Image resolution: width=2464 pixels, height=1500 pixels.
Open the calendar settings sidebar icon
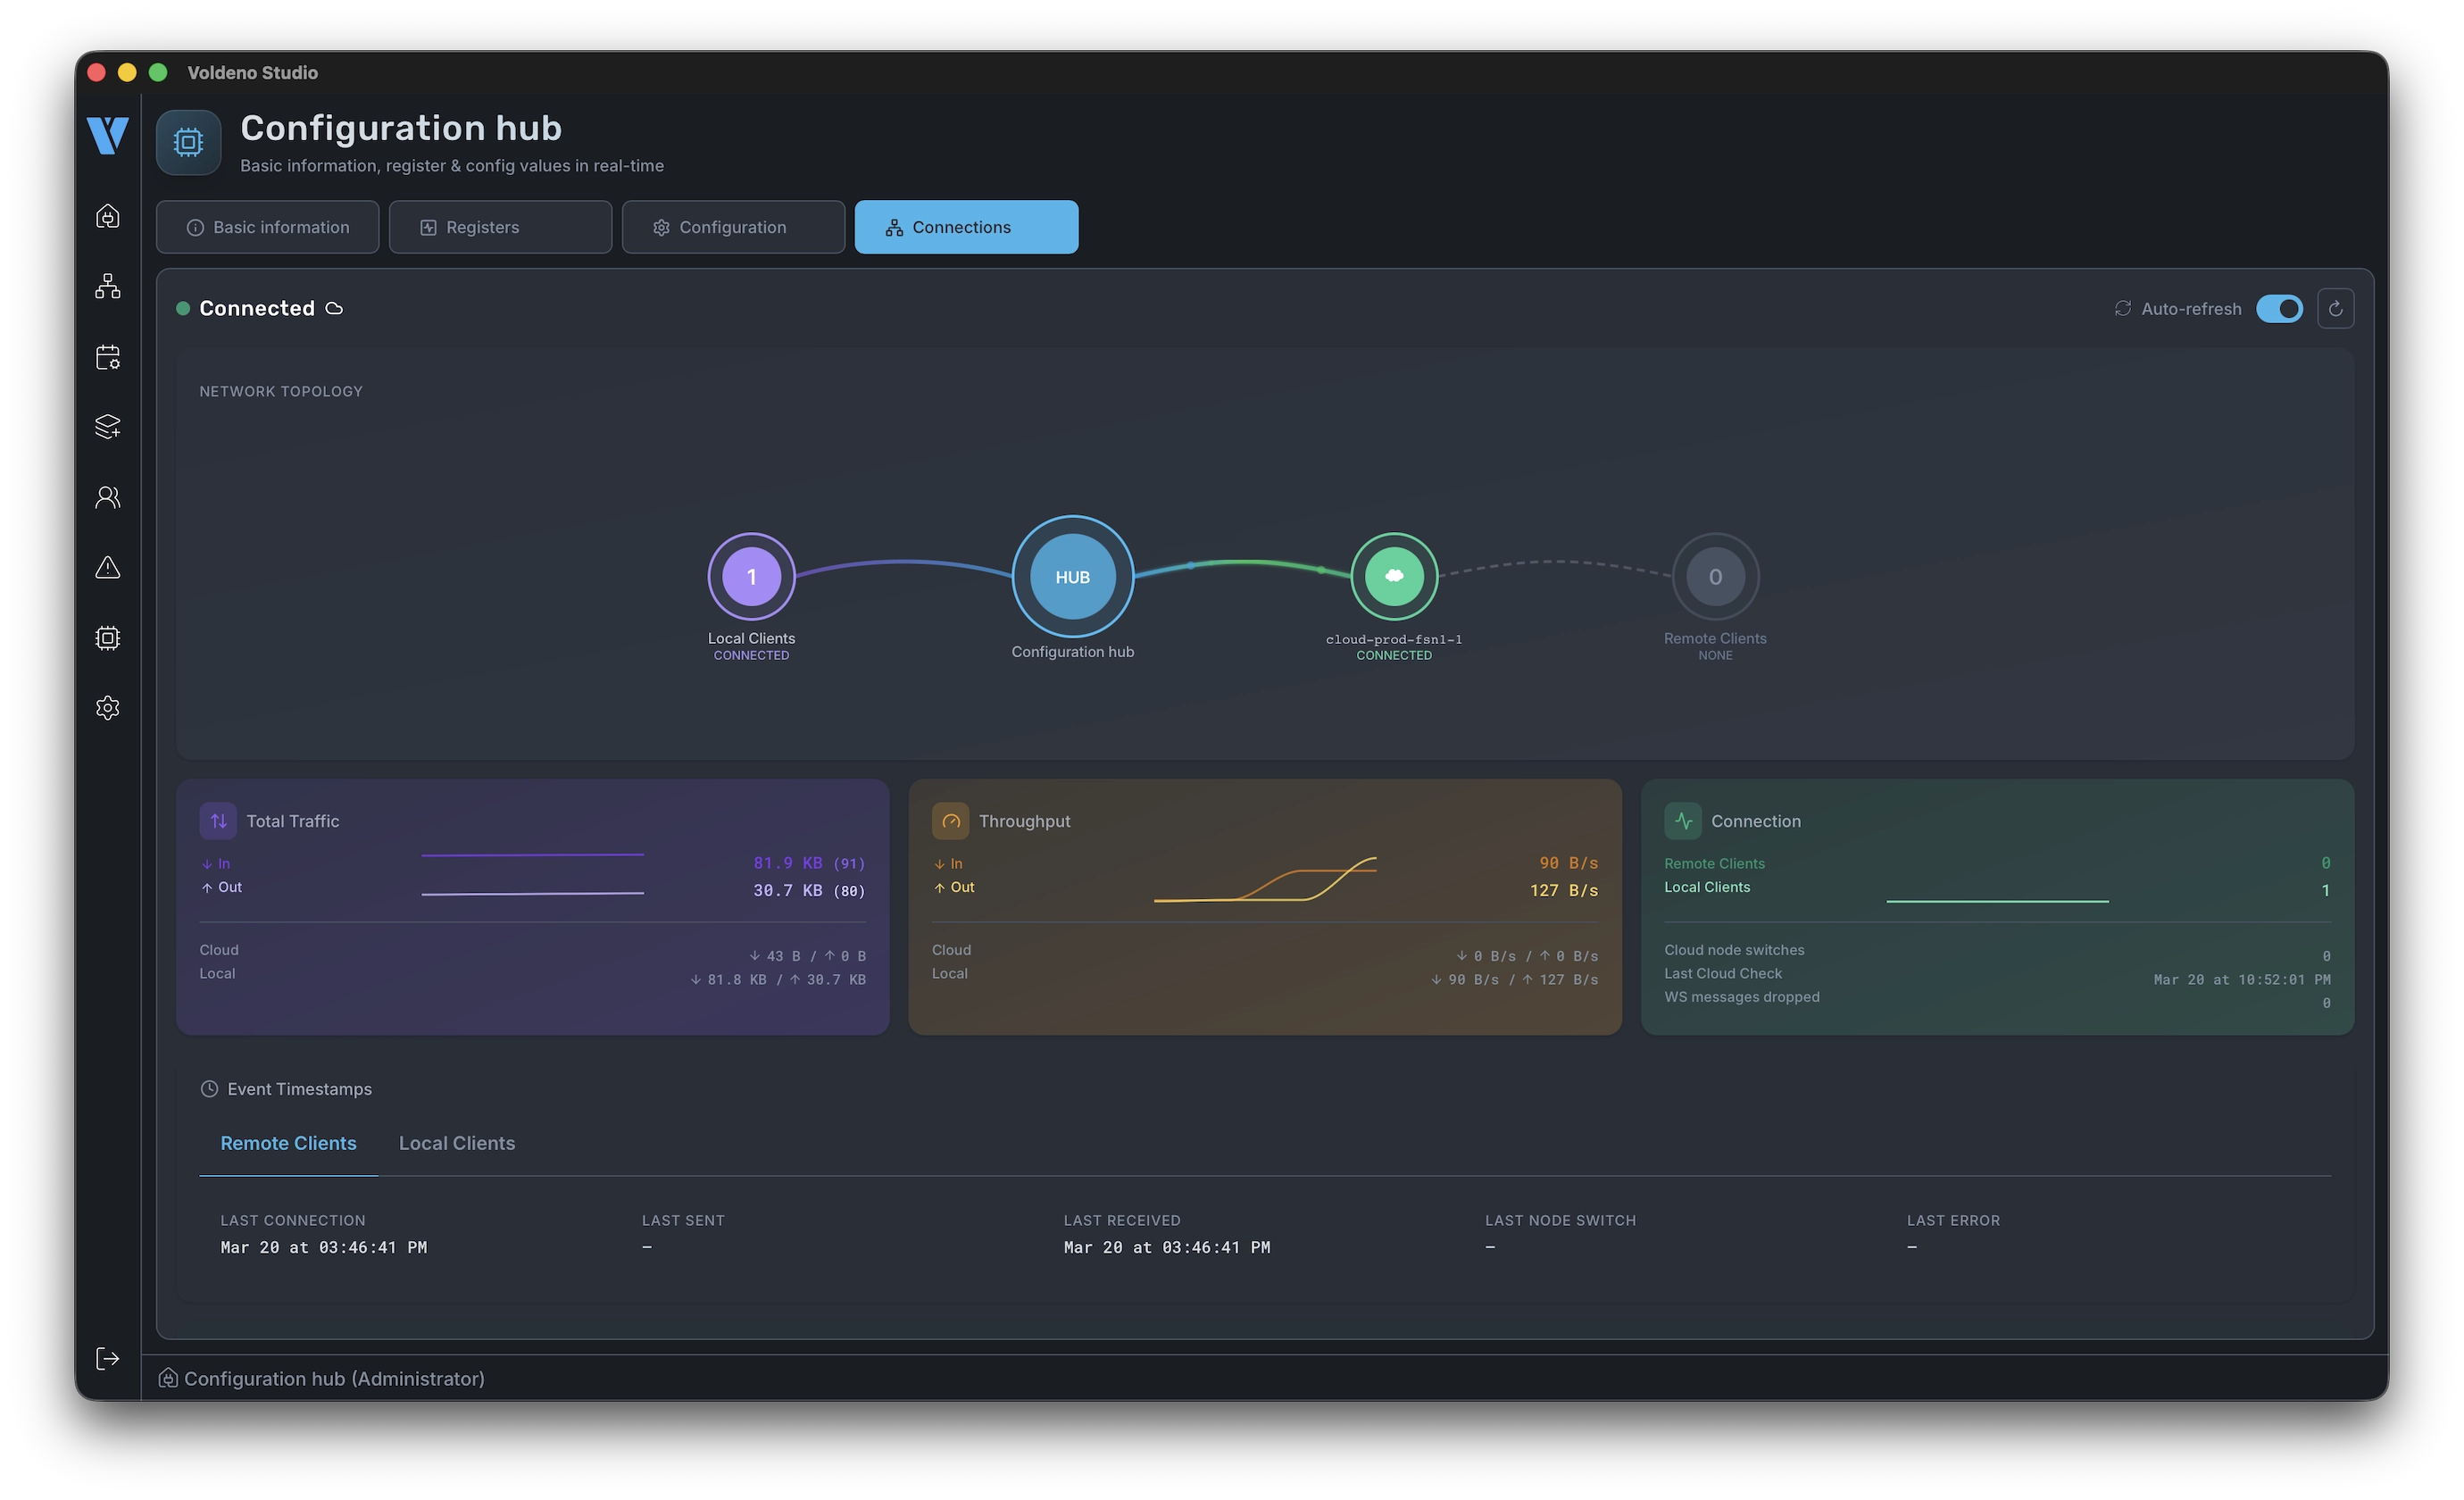point(108,357)
